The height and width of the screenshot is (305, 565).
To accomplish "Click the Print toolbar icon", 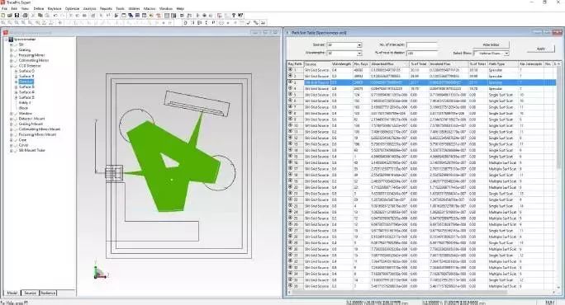I will [25, 16].
